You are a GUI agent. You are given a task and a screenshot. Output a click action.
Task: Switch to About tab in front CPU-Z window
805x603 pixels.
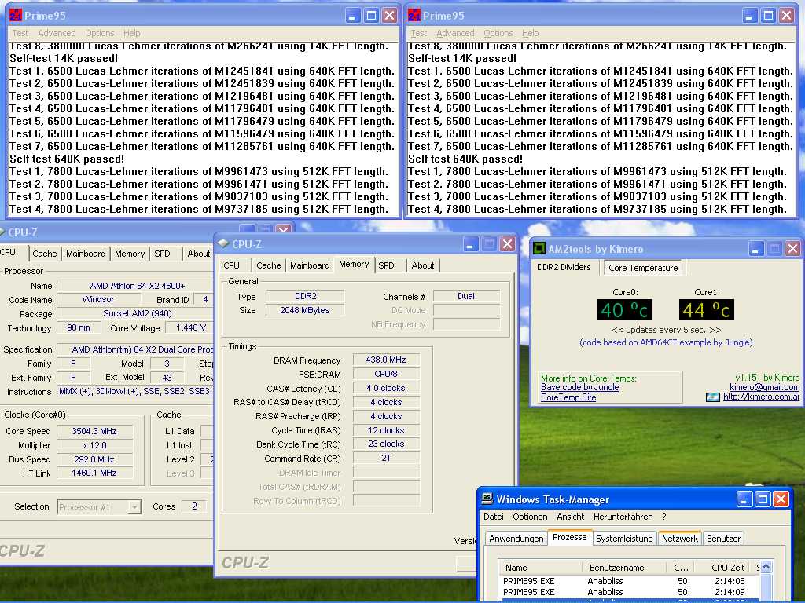pyautogui.click(x=422, y=265)
